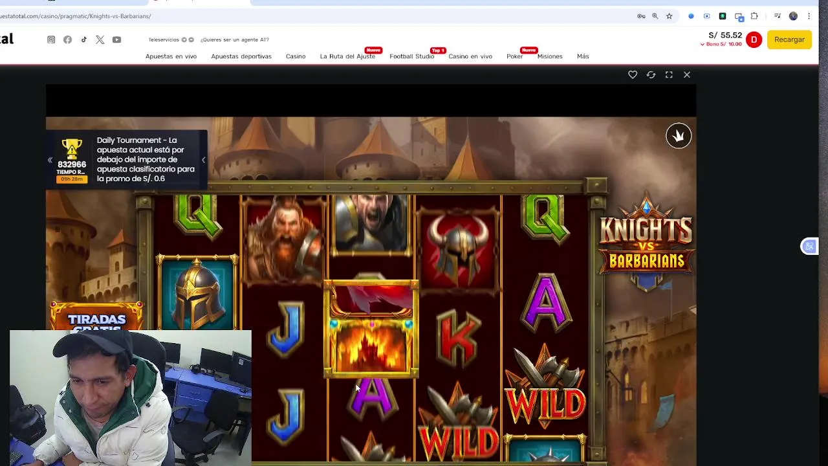828x466 pixels.
Task: Click the floating assistant icon at right edge
Action: [x=809, y=247]
